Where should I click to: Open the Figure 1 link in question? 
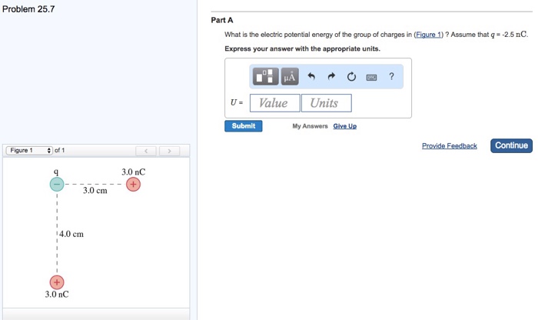coord(429,35)
